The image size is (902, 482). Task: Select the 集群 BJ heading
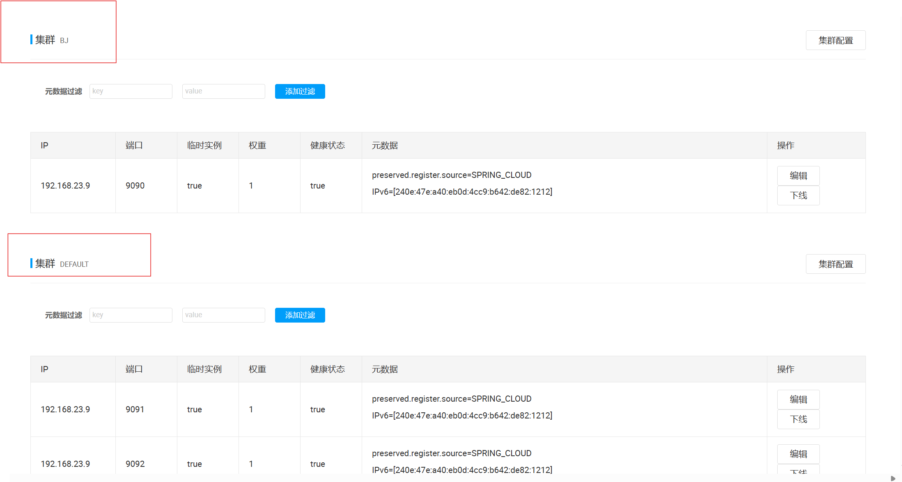tap(51, 40)
